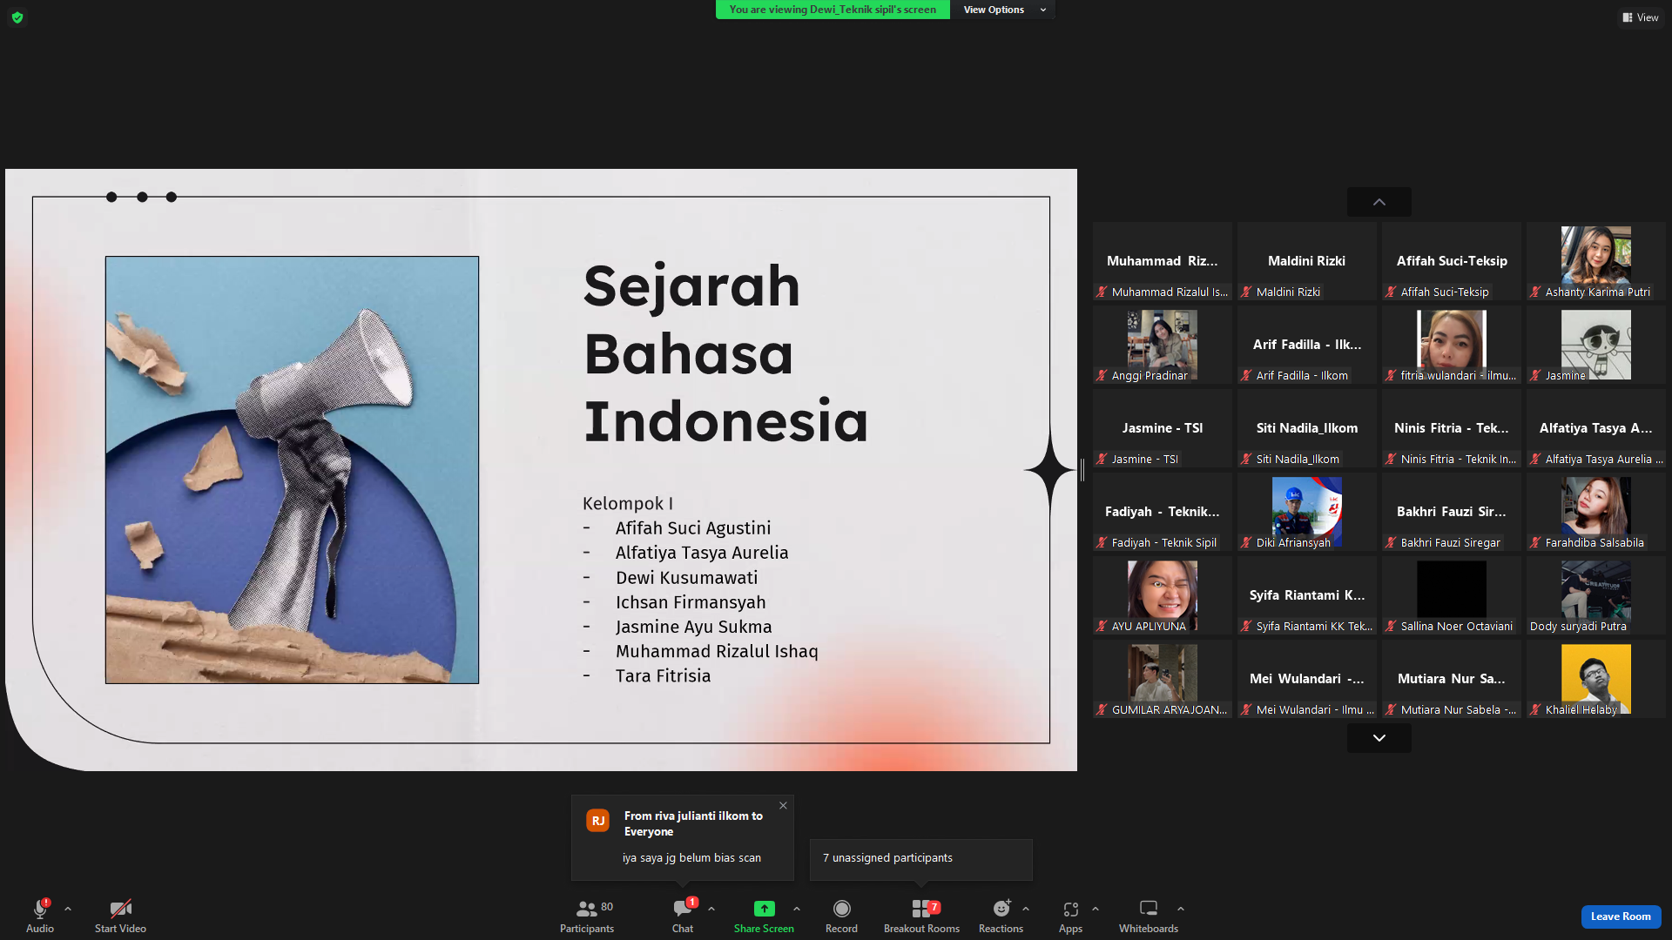The width and height of the screenshot is (1672, 940).
Task: Open the Apps panel
Action: pos(1070,916)
